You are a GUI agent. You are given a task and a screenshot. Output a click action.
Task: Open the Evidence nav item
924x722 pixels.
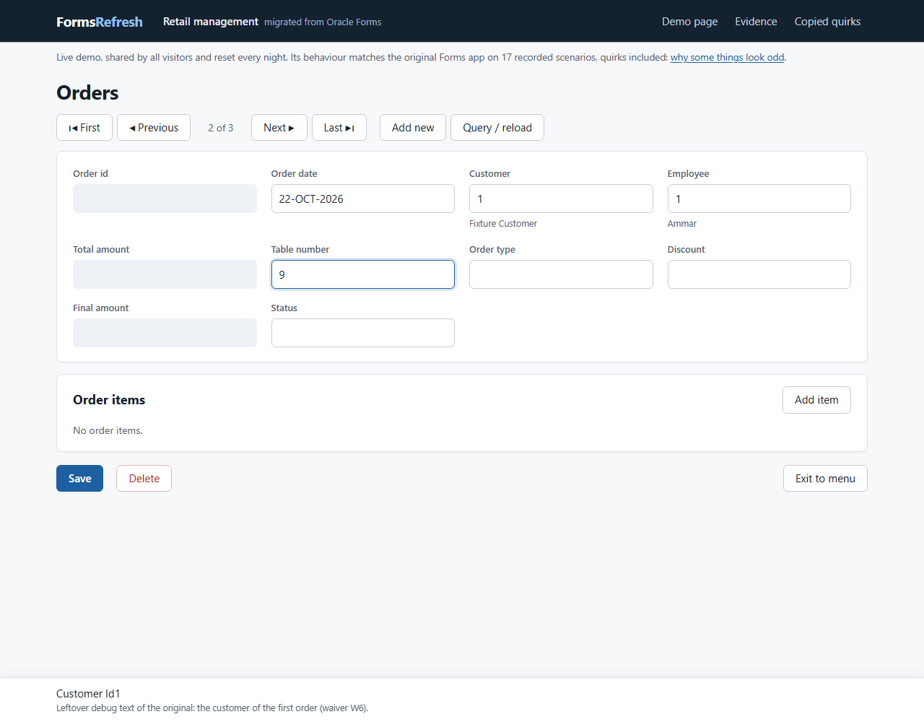coord(756,22)
